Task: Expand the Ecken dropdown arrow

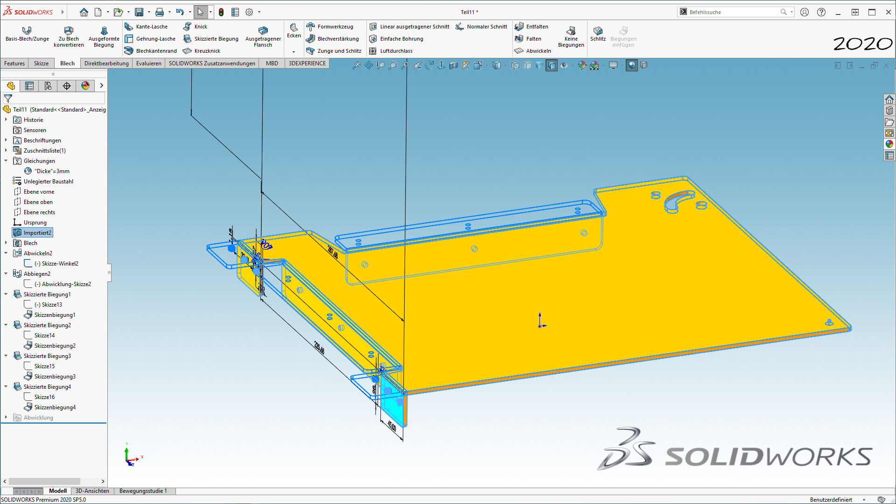Action: (294, 52)
